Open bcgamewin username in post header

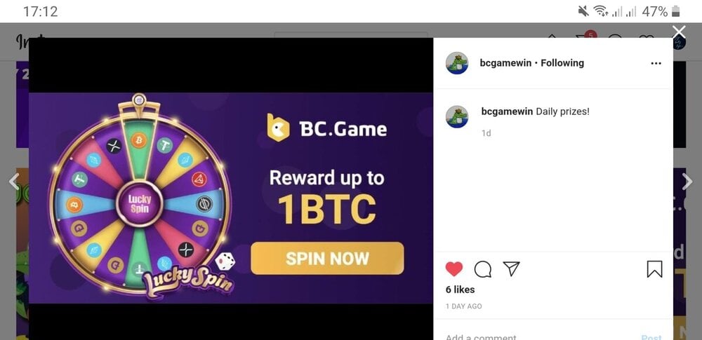pos(505,63)
